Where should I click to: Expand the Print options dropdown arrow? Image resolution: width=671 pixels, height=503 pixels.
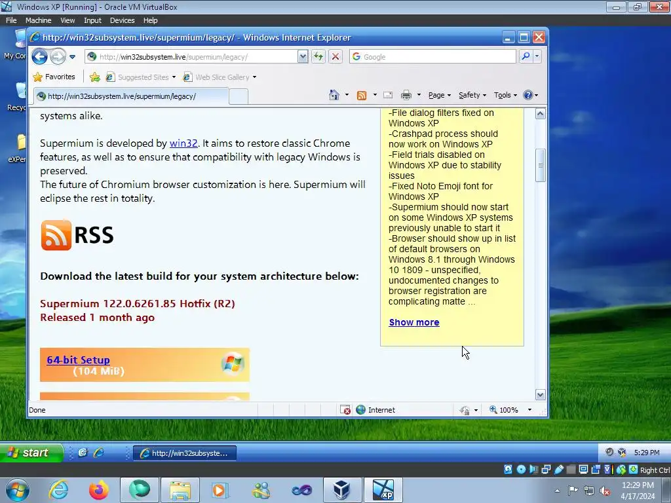[419, 95]
